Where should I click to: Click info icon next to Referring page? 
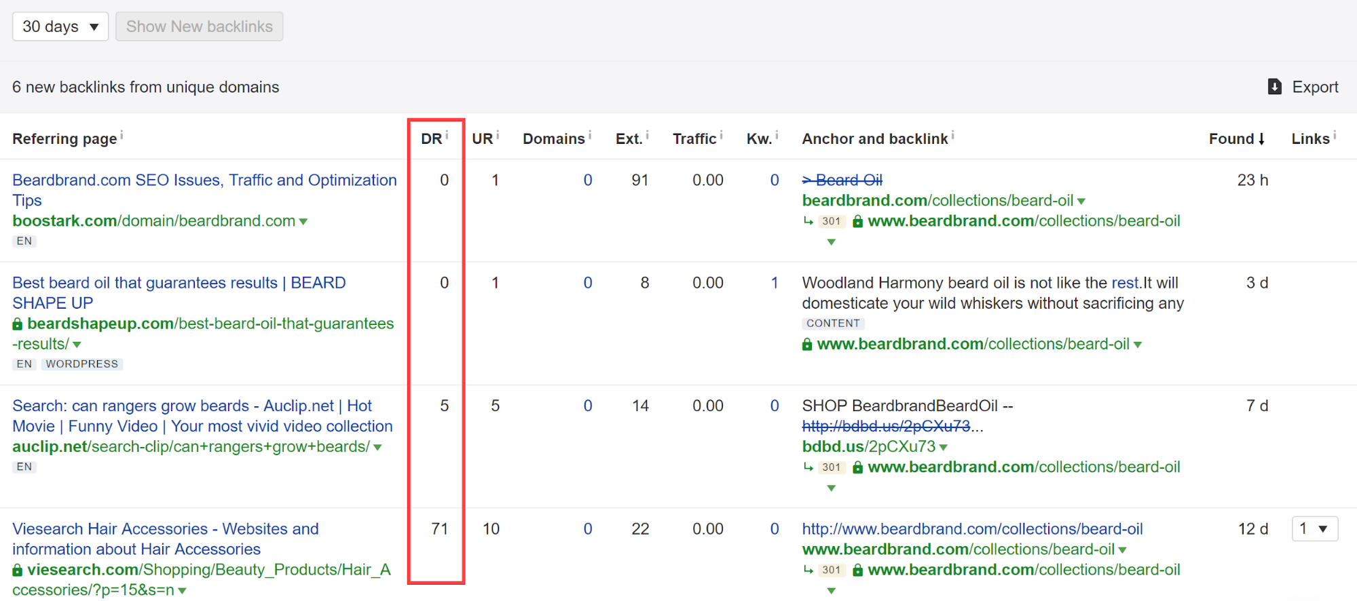pos(122,135)
